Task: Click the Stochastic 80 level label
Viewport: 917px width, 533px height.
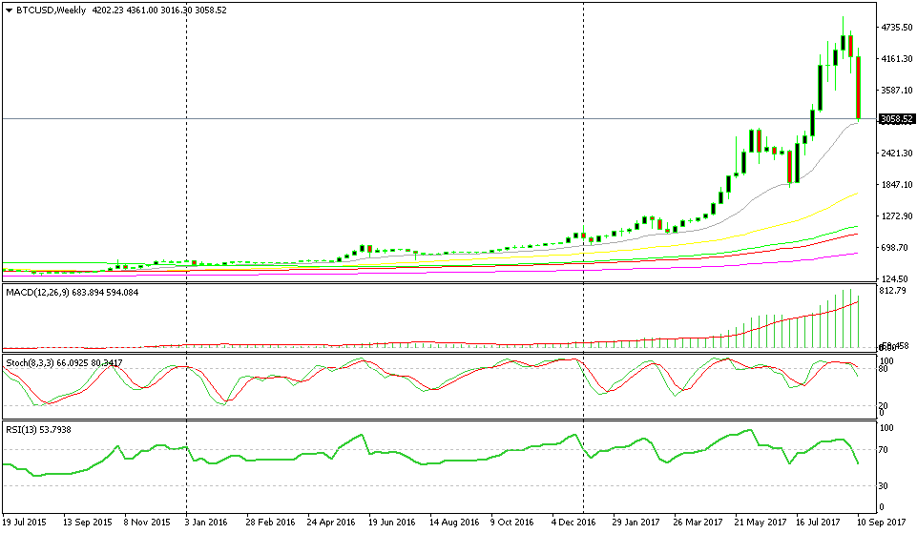Action: (x=886, y=369)
